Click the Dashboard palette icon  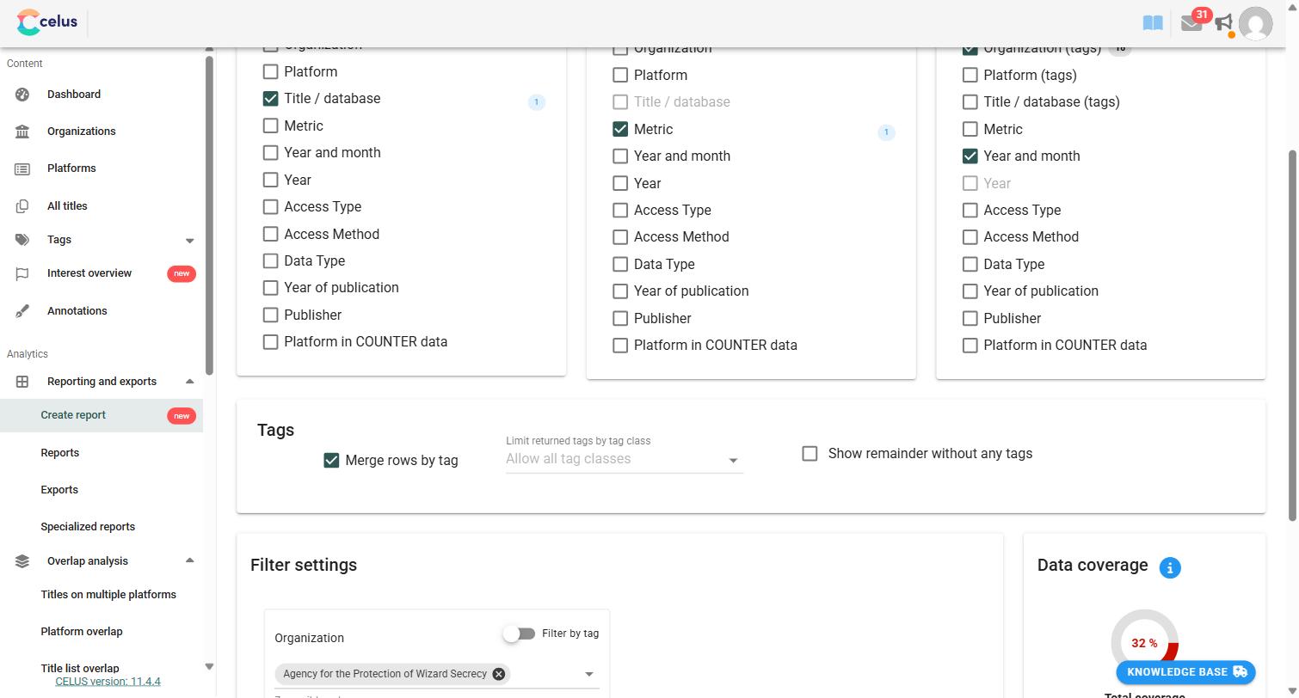coord(22,95)
